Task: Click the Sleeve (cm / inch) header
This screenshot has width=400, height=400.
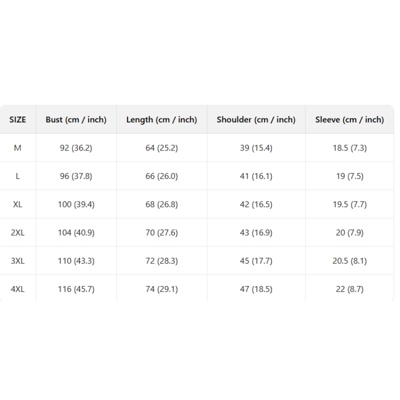Action: [349, 119]
